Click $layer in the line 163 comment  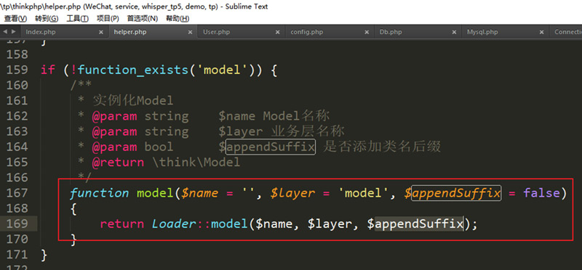pos(241,131)
